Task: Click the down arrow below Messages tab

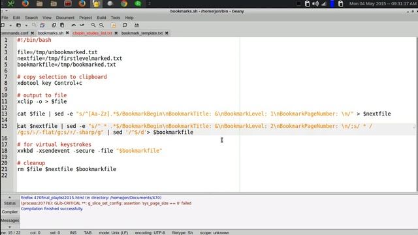Action: pos(10,227)
